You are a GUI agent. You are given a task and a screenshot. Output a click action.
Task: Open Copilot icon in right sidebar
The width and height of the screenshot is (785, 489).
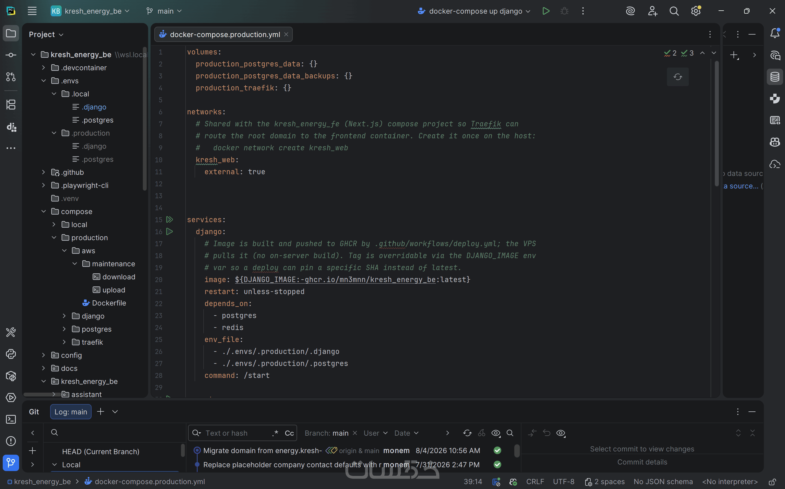tap(775, 142)
